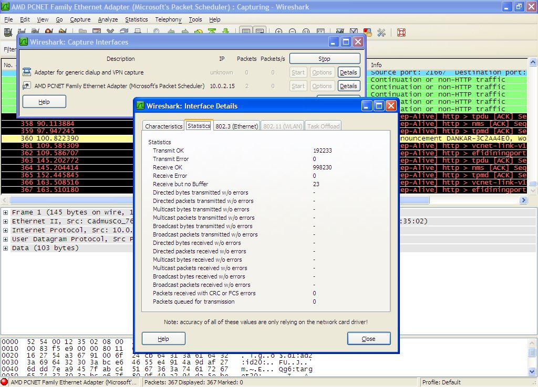Click hex pane scrollbar down arrow

coord(532,371)
